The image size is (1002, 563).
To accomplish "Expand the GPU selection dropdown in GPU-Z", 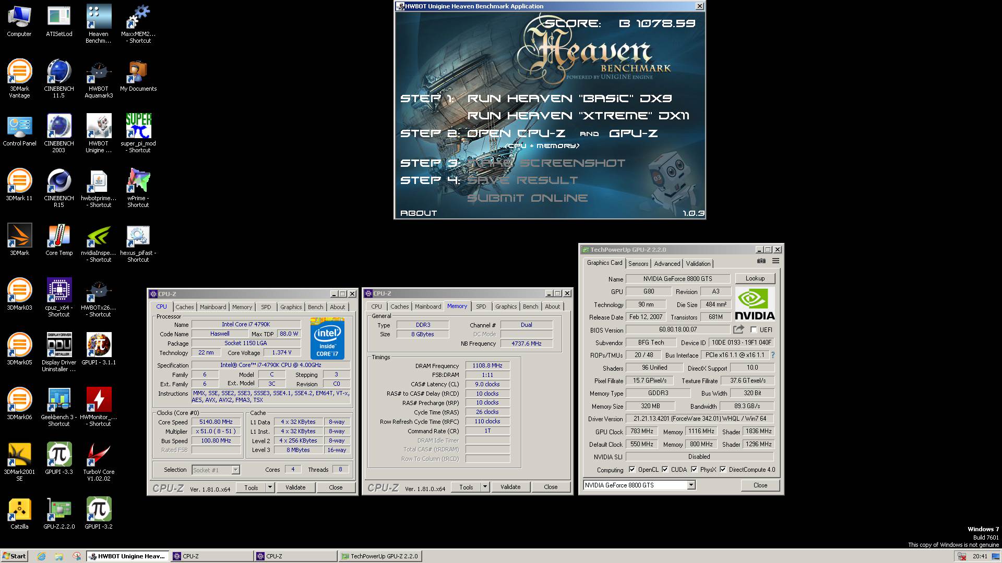I will [x=691, y=485].
